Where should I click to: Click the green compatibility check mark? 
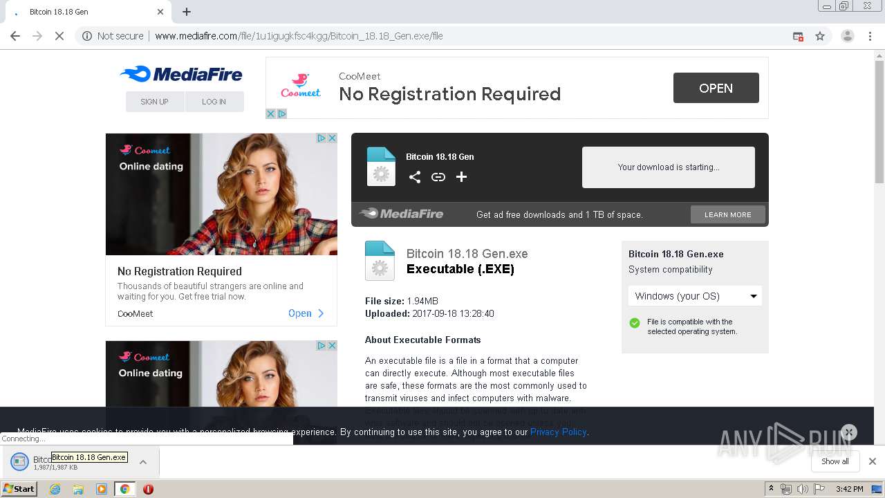pyautogui.click(x=635, y=323)
